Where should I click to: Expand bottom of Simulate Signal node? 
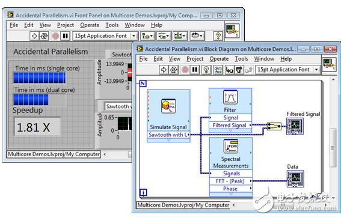tap(169, 141)
